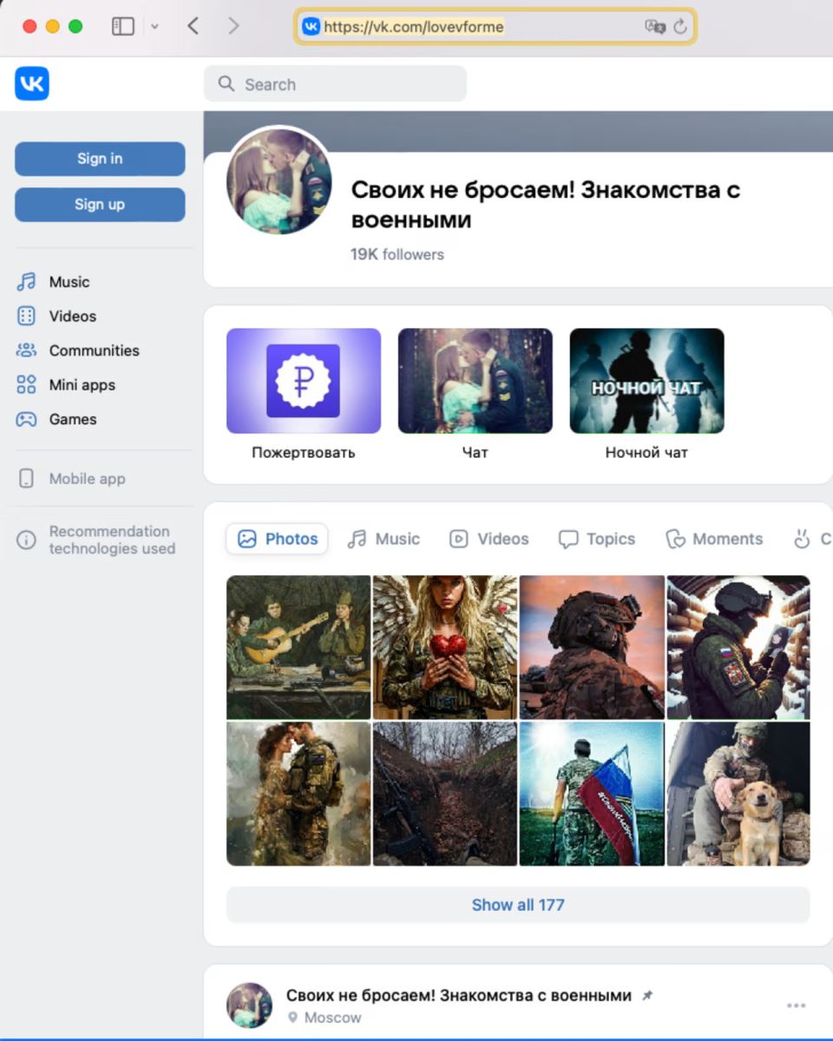Switch to the Topics tab
Screen dimensions: 833x1041
click(597, 539)
